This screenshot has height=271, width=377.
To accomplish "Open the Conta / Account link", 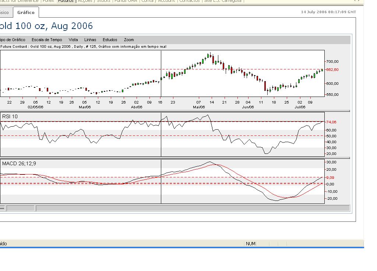I will point(159,1).
